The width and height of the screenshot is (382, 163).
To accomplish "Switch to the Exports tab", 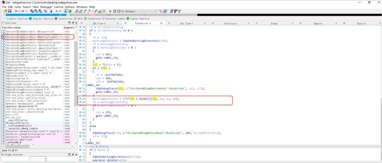I will (361, 23).
